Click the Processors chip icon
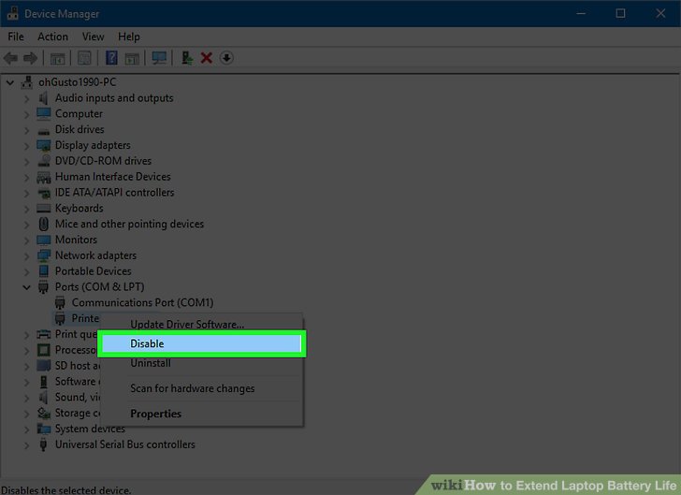This screenshot has height=495, width=681. coord(43,350)
